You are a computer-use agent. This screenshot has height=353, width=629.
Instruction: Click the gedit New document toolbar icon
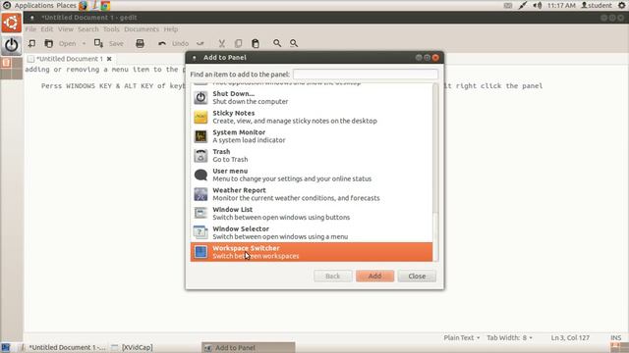[x=31, y=43]
